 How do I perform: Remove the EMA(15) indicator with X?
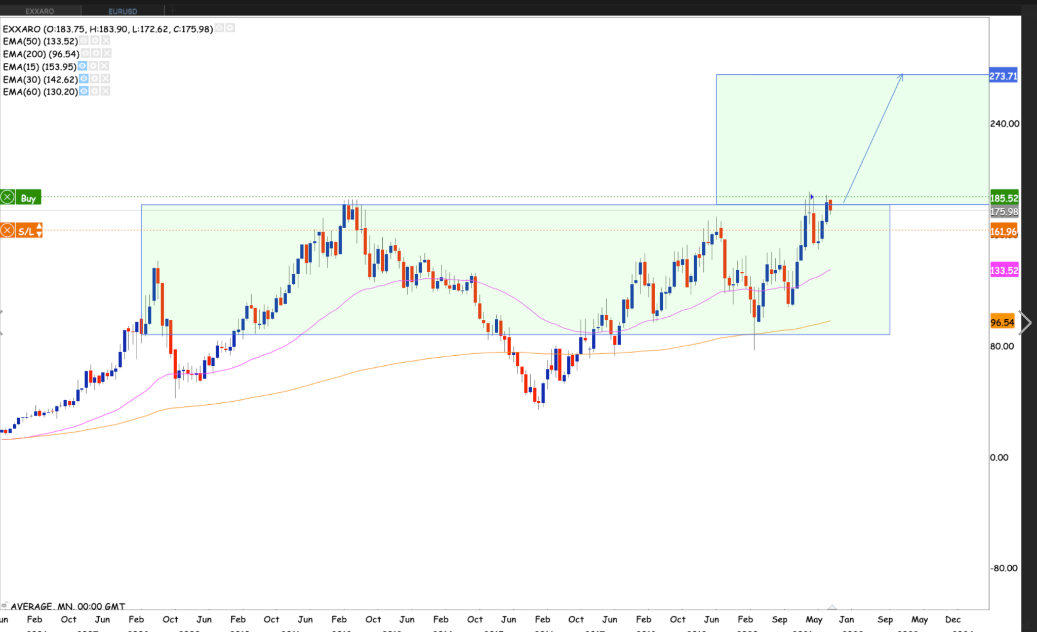pyautogui.click(x=104, y=66)
